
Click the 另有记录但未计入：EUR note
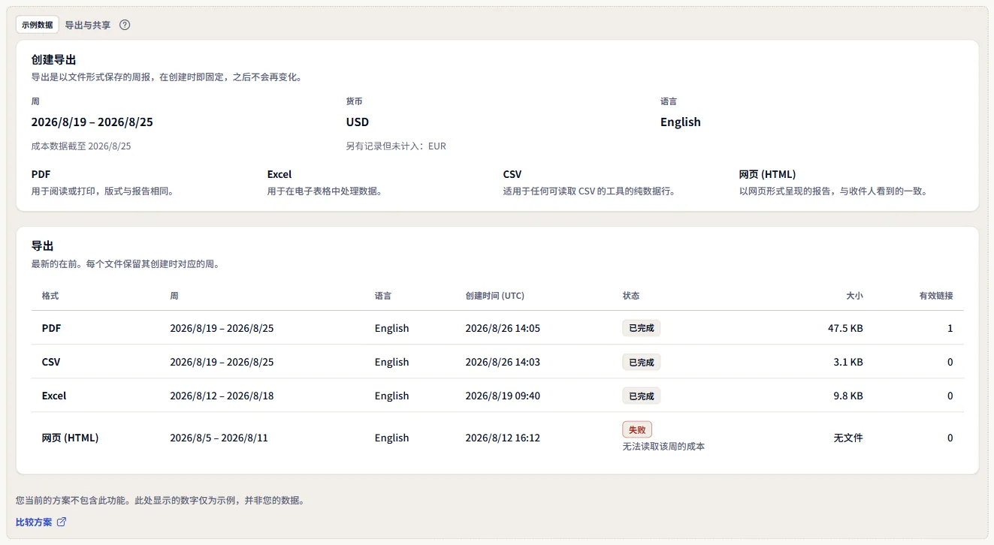click(x=396, y=146)
